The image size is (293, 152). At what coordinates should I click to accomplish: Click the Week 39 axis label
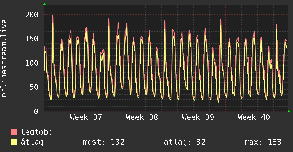tap(198, 117)
